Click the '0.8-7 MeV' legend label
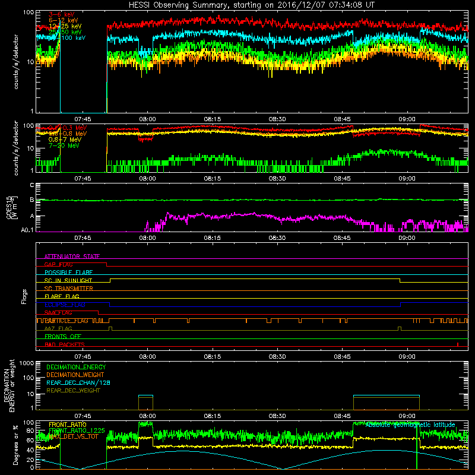The width and height of the screenshot is (475, 475). tap(65, 140)
